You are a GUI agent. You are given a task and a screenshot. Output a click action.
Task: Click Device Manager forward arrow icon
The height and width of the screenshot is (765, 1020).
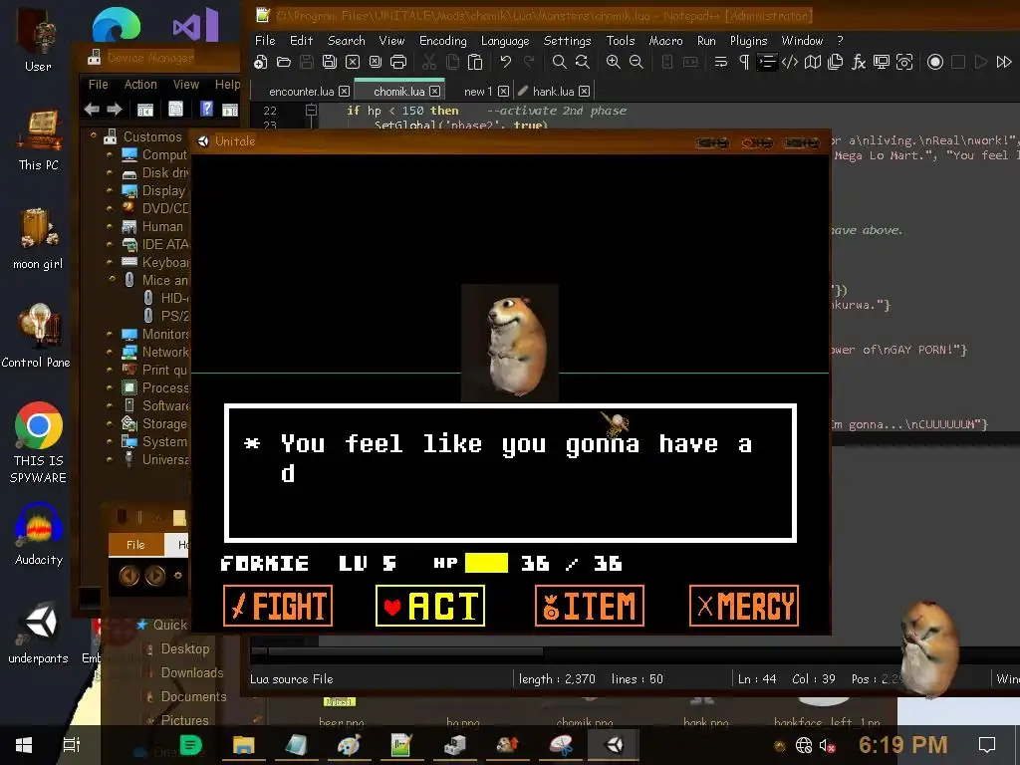coord(115,110)
